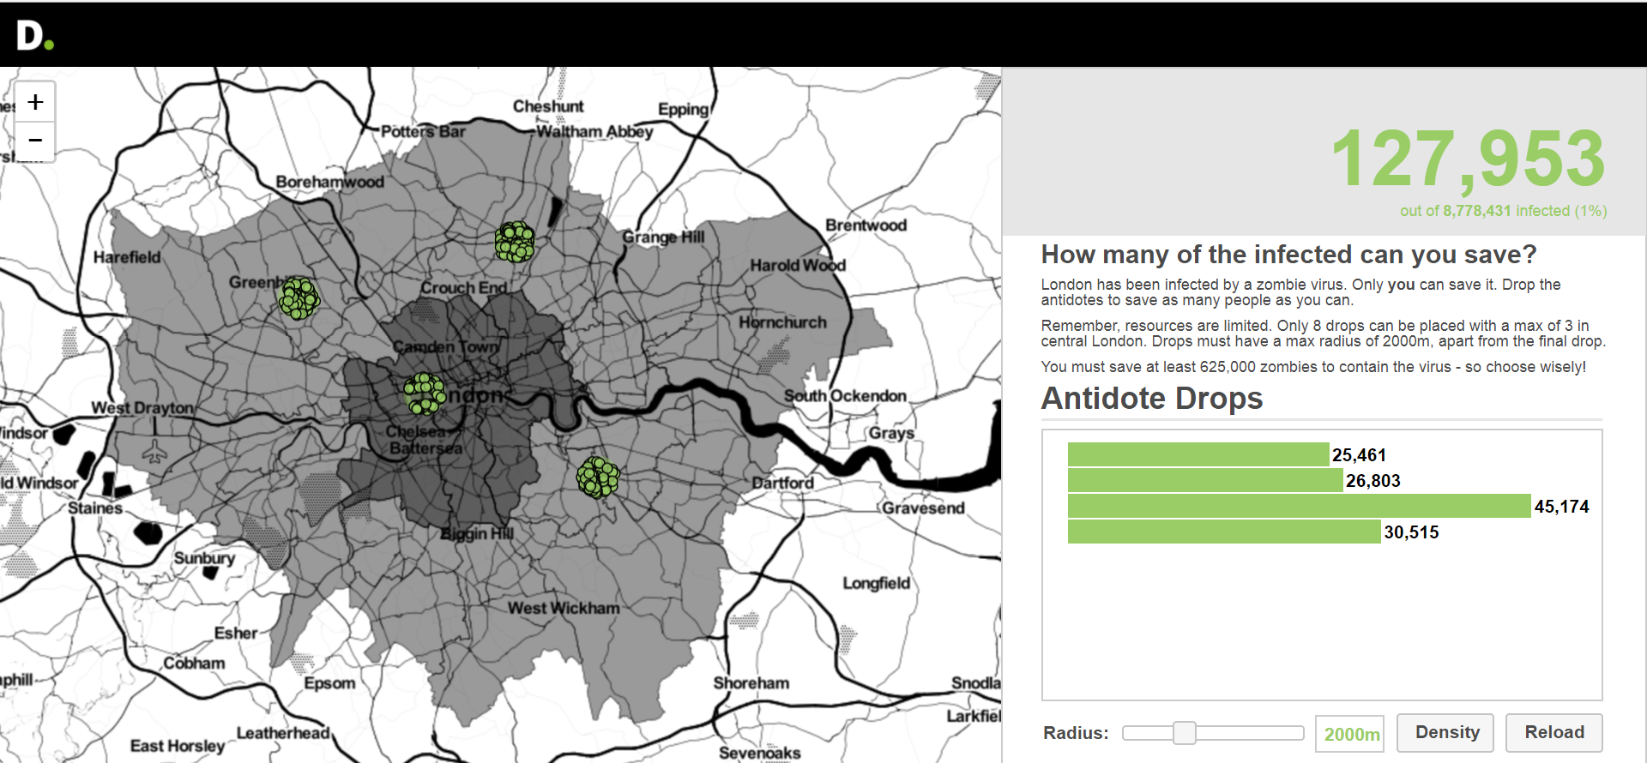Click Hornchurch label on map
The width and height of the screenshot is (1647, 763).
point(783,322)
